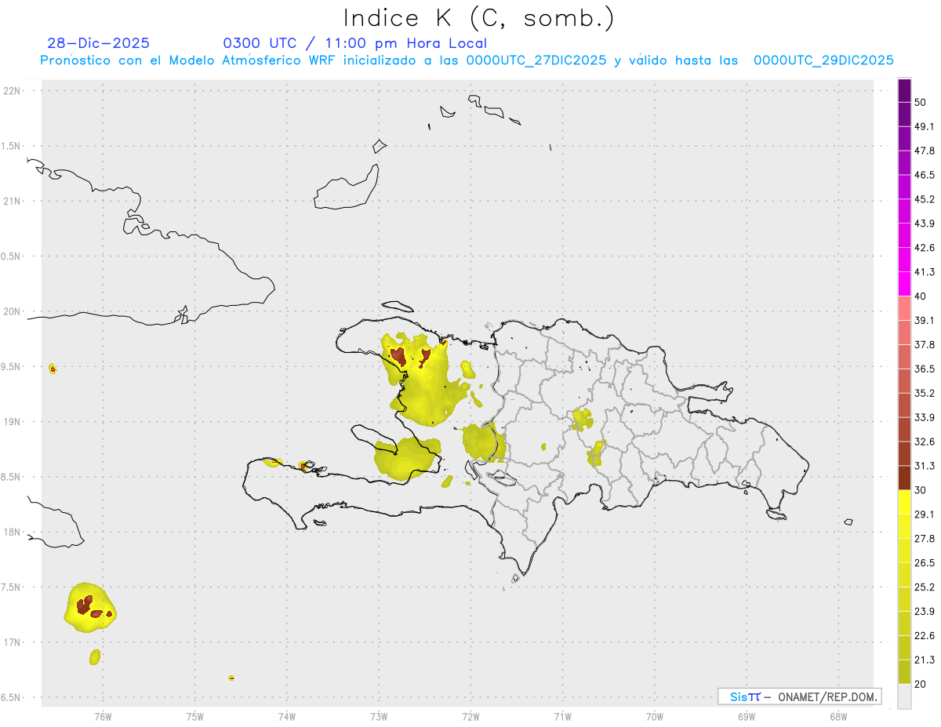Image resolution: width=941 pixels, height=727 pixels.
Task: Click the colorbar value "45.2"
Action: coord(925,199)
